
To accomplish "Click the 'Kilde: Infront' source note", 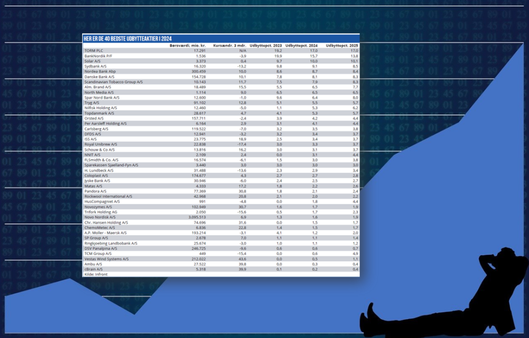I will pos(96,274).
